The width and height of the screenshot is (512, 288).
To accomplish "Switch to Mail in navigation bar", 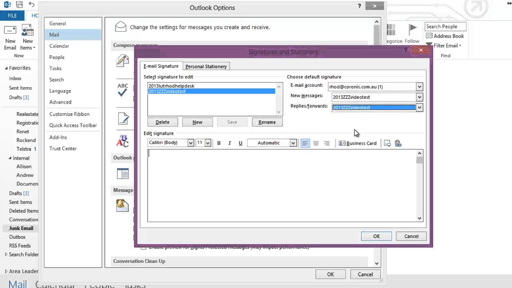I will 18,284.
